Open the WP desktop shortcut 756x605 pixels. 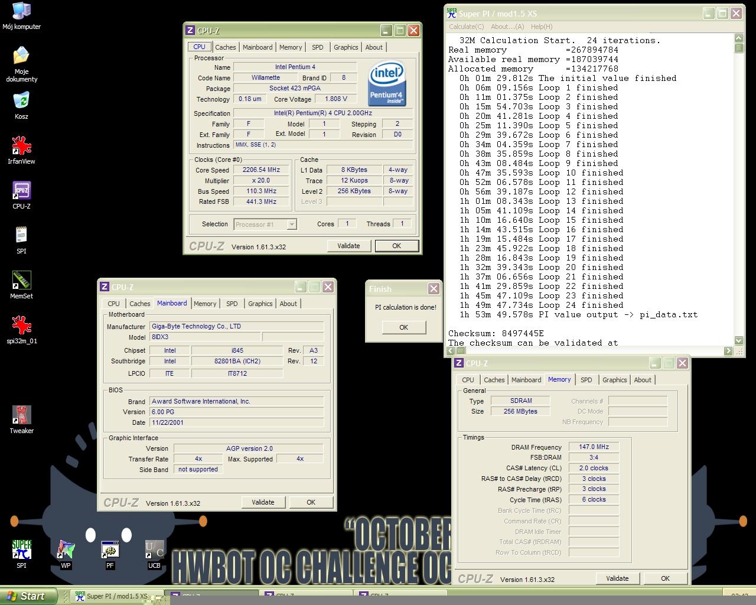pos(66,549)
